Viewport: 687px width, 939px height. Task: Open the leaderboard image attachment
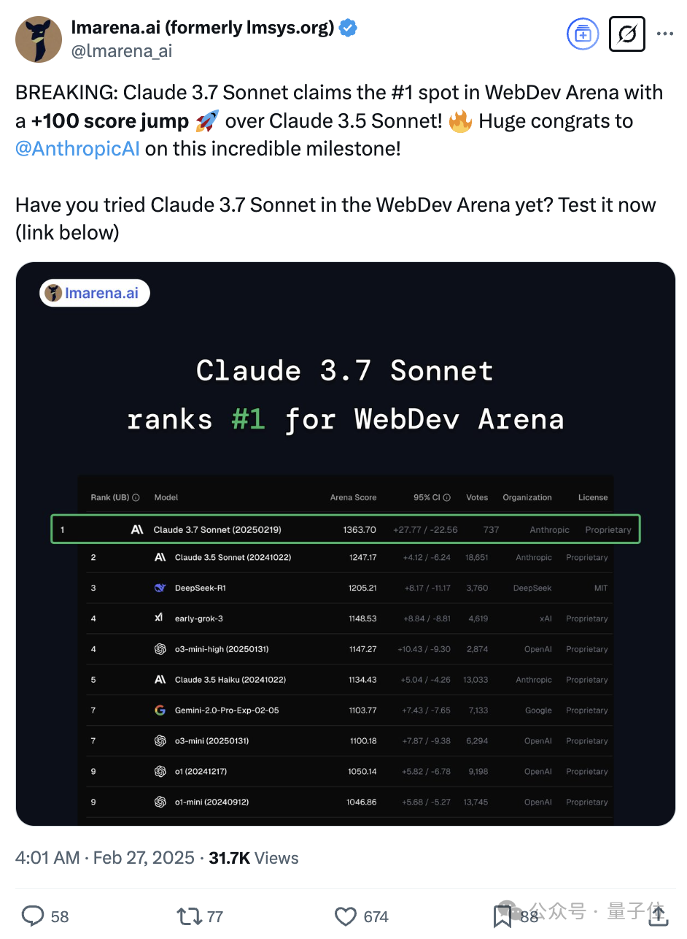coord(345,544)
